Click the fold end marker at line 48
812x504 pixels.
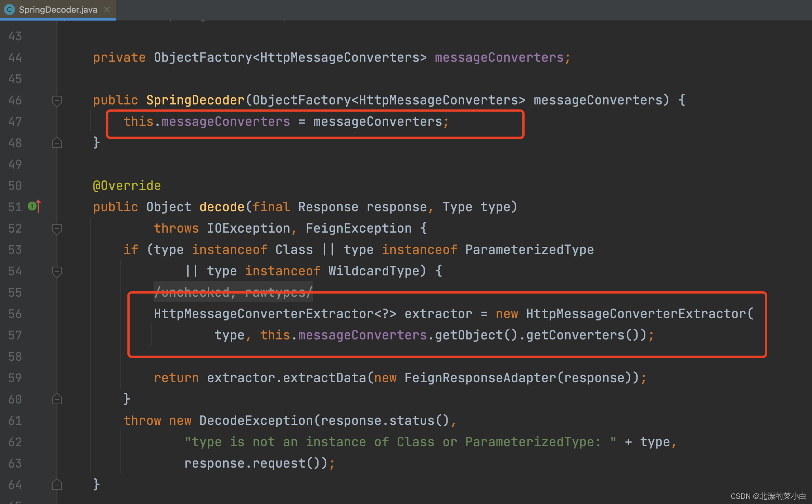pos(57,143)
